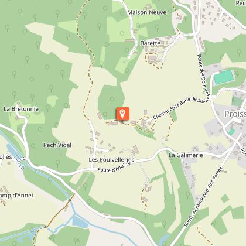Select the Les Poulvelleries label
The height and width of the screenshot is (246, 246).
[111, 160]
